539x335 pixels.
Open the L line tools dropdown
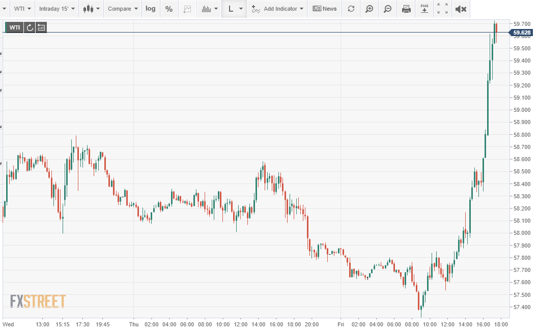[x=235, y=9]
